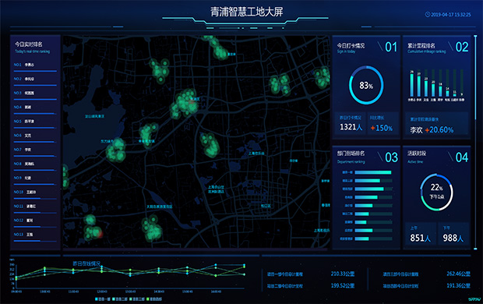Click the vertical scrollbar on right edge
The height and width of the screenshot is (304, 483).
(475, 78)
